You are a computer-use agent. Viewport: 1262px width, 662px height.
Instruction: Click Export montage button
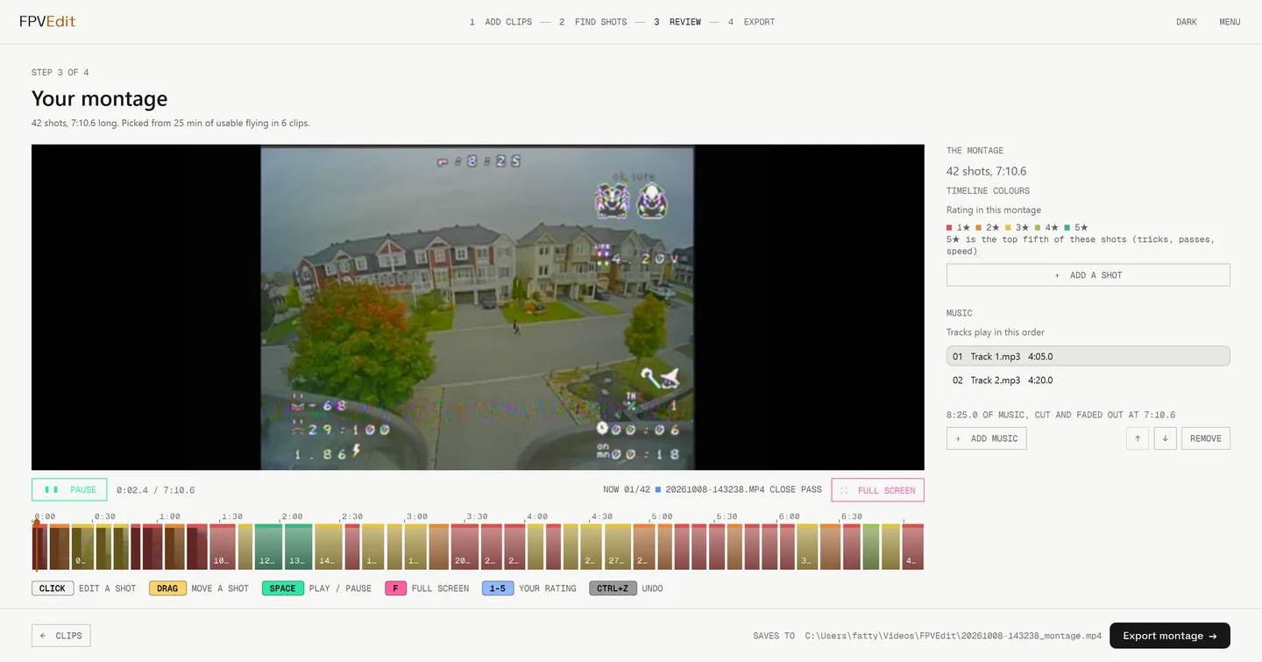point(1170,636)
